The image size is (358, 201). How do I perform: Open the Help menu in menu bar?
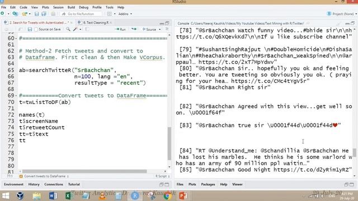[121, 7]
